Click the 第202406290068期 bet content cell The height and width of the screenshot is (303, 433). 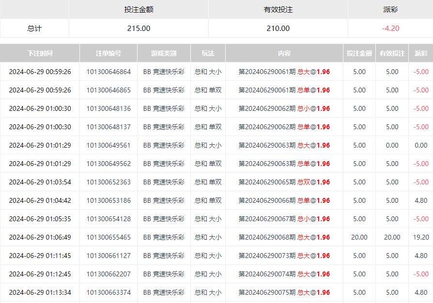tap(284, 237)
